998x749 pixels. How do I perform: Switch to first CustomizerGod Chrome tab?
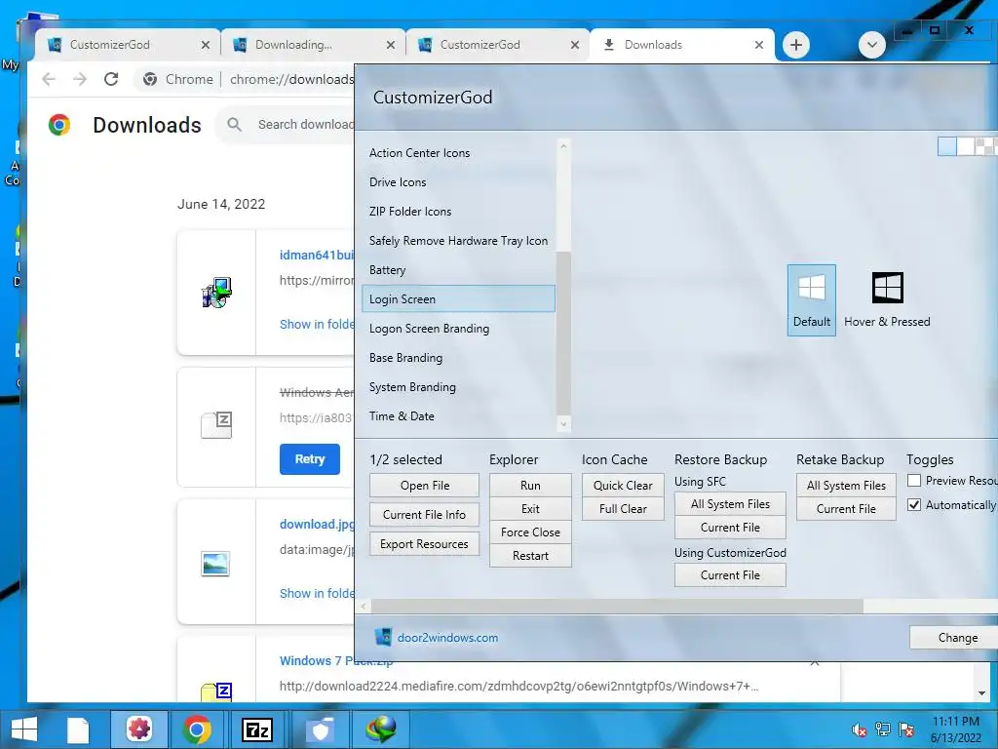[128, 45]
